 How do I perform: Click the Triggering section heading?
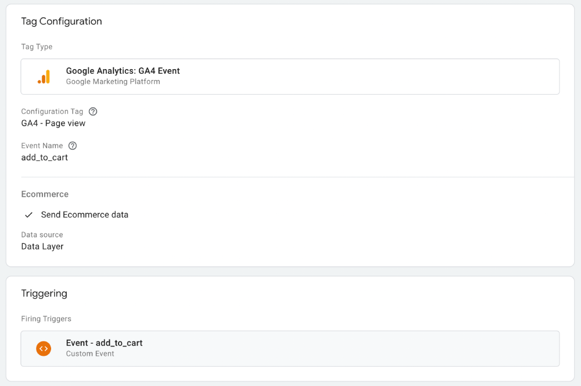pos(44,294)
